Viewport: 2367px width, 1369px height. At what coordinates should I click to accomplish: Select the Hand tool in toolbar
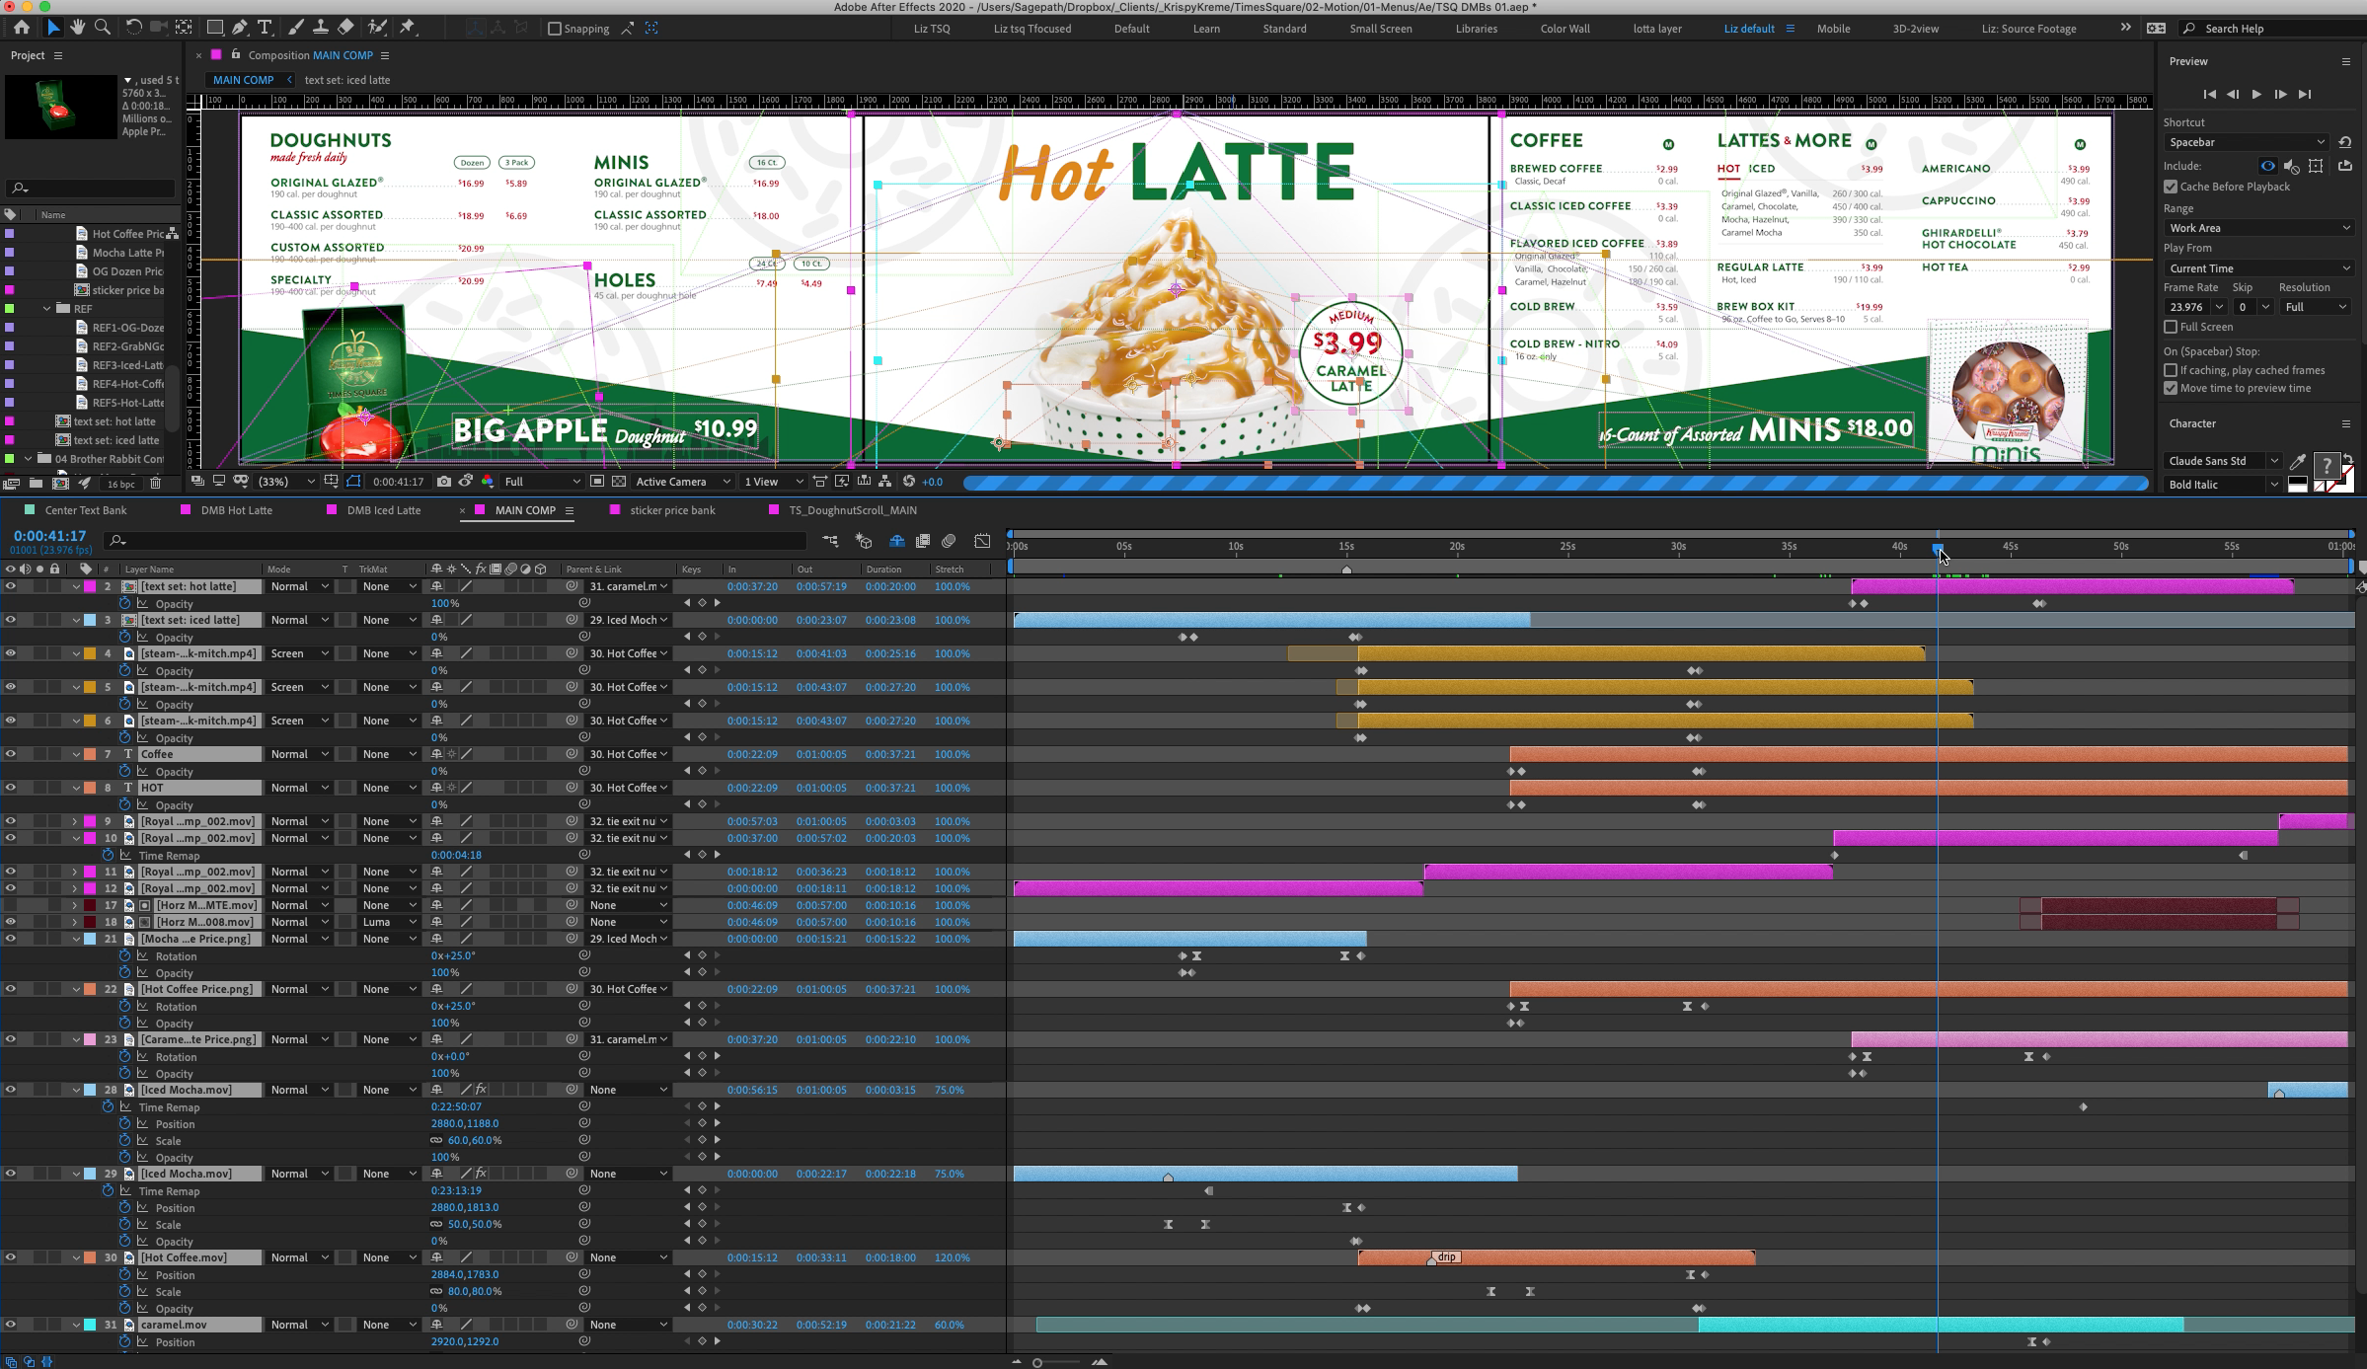[78, 28]
